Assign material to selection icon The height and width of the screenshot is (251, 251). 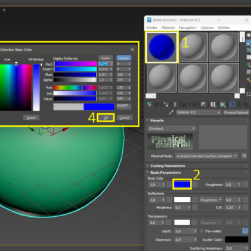[166, 104]
